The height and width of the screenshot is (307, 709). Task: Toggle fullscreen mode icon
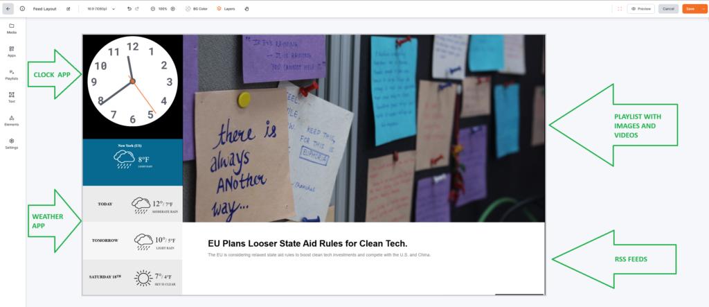tap(620, 8)
